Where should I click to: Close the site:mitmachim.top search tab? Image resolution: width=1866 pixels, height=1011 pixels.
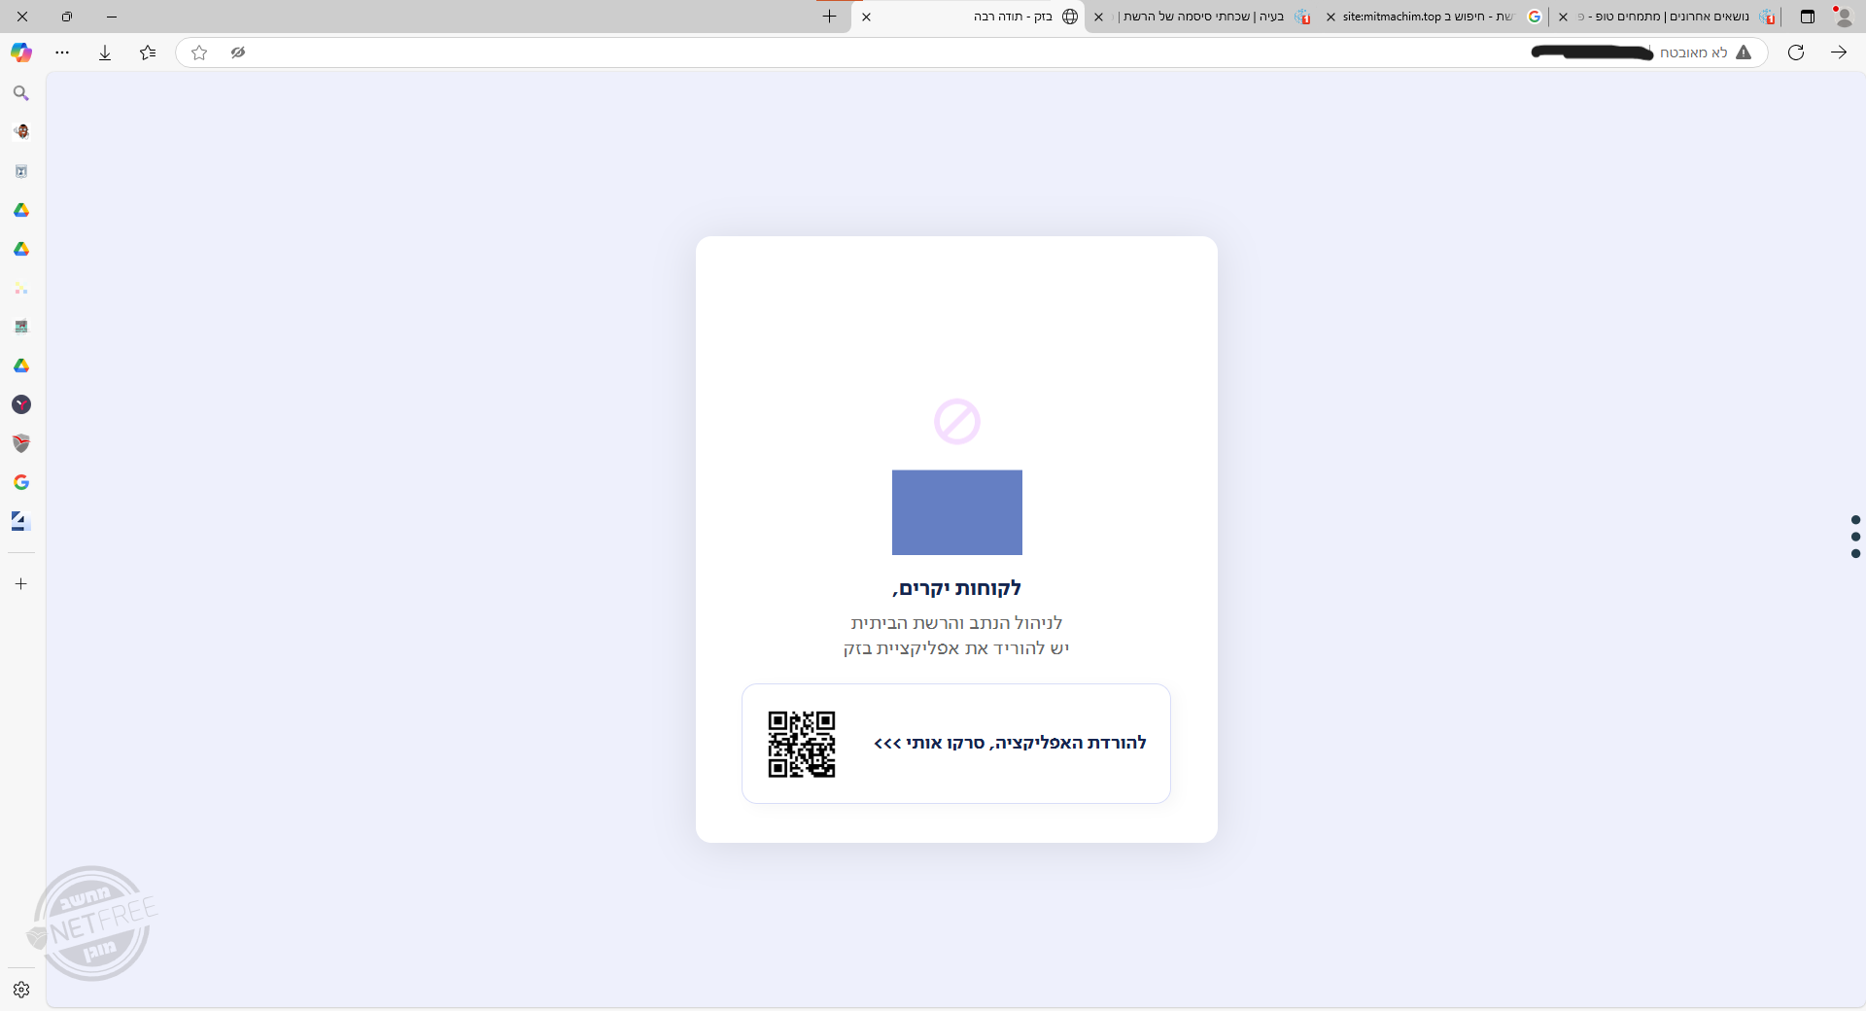coord(1330,17)
